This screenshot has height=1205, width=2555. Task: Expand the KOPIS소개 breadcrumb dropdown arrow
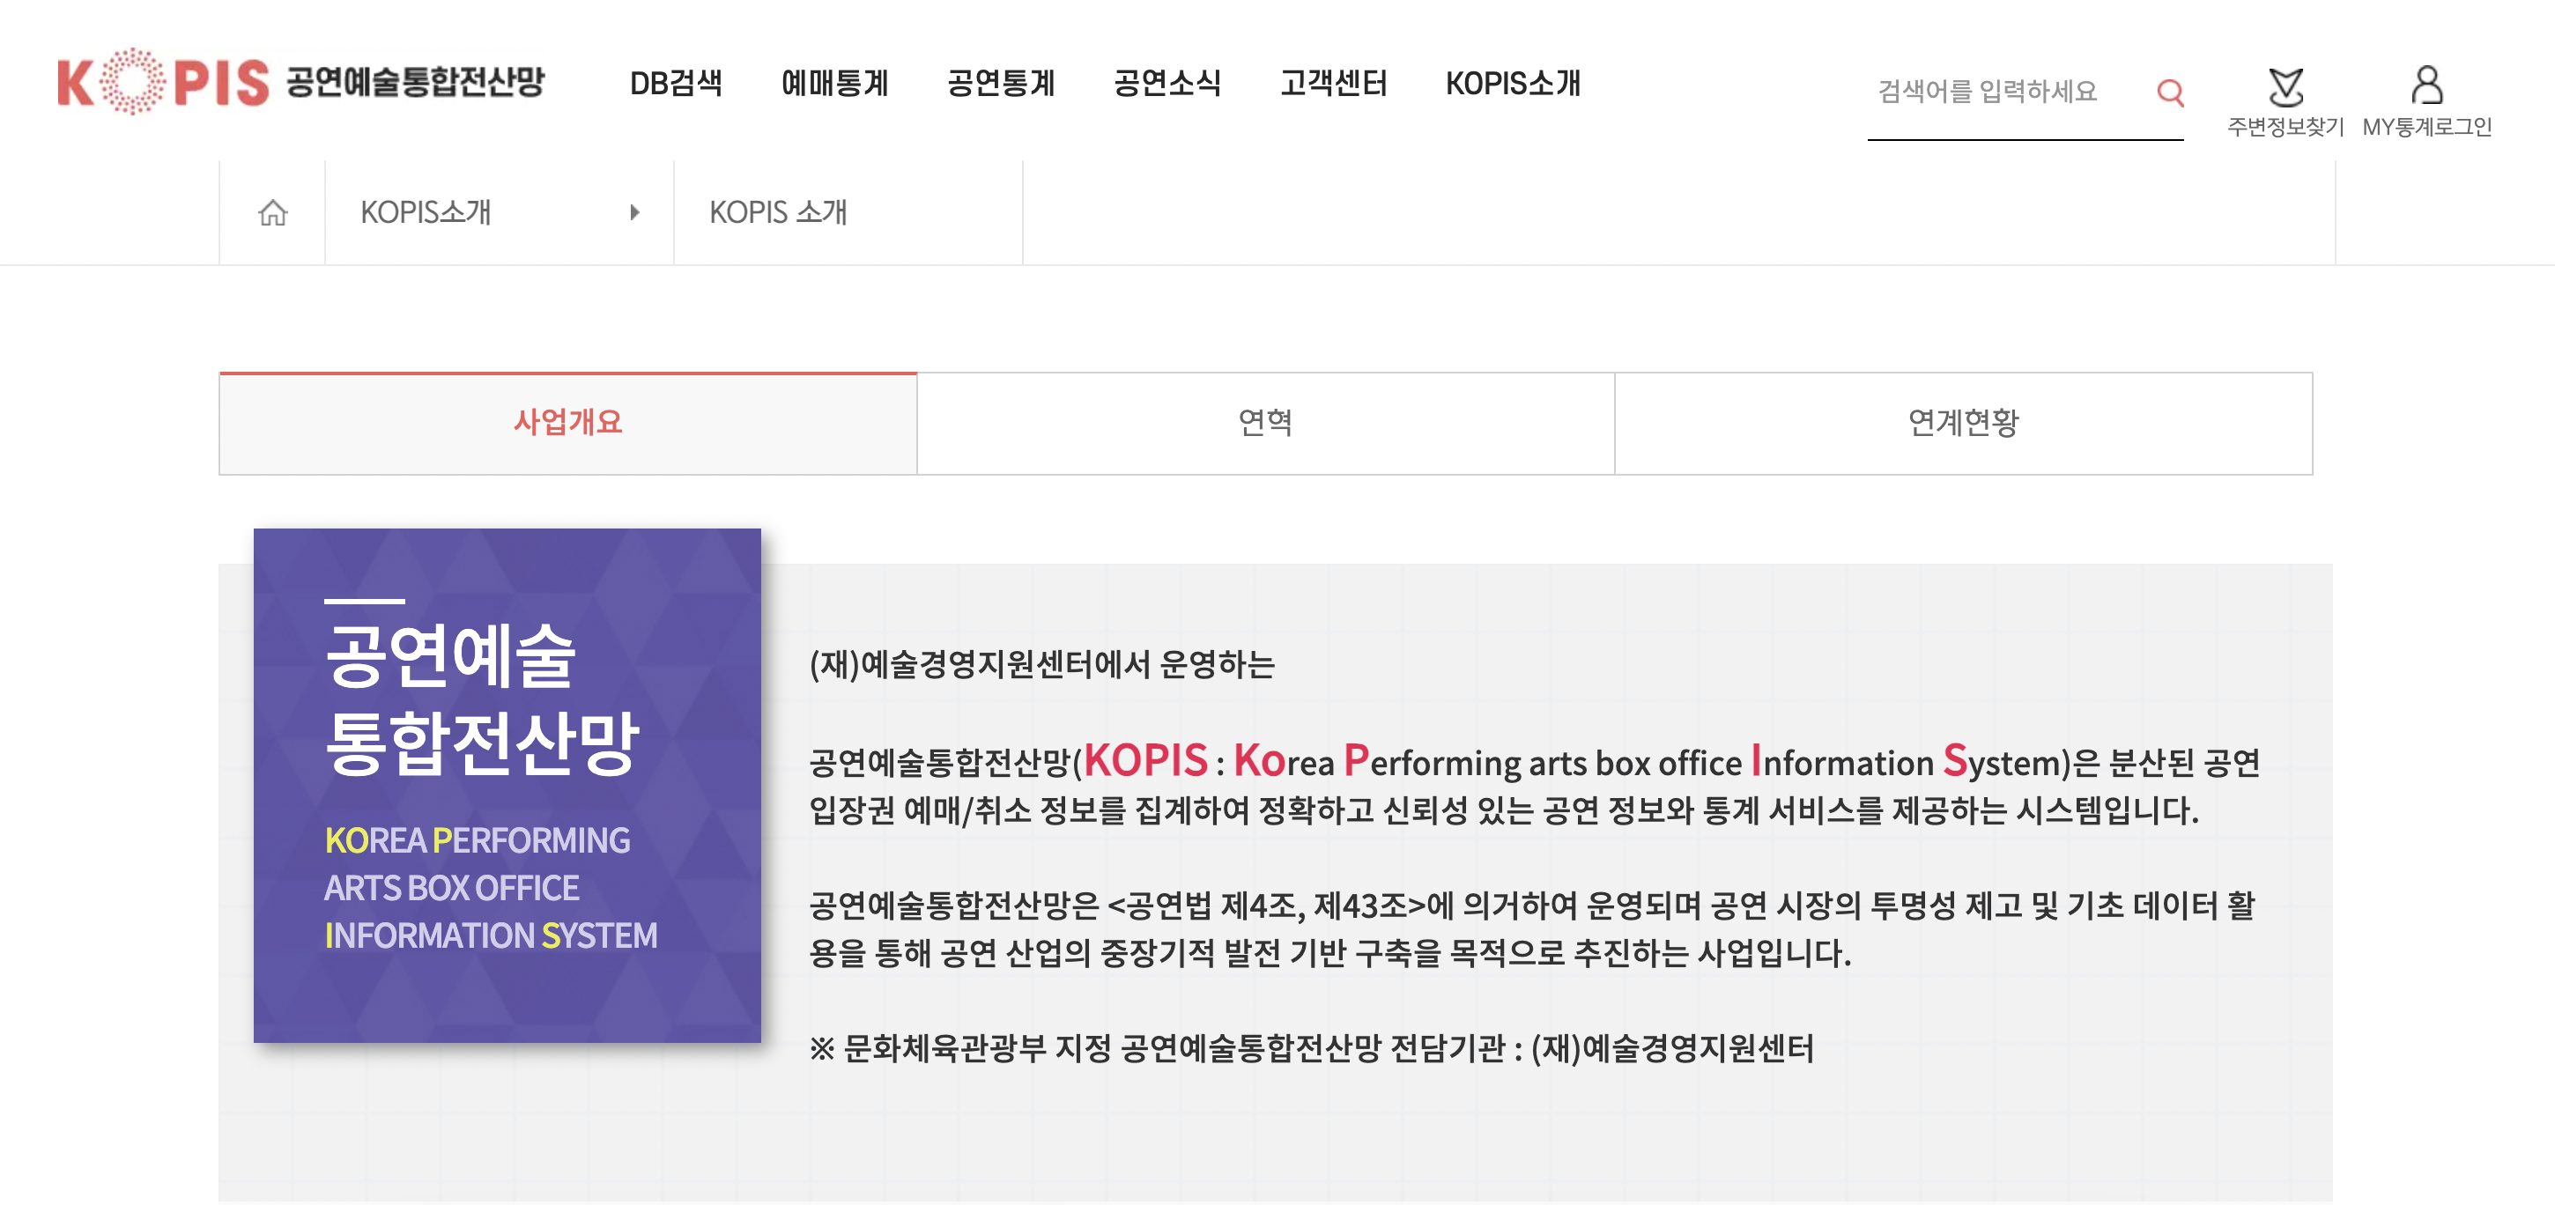pos(633,212)
